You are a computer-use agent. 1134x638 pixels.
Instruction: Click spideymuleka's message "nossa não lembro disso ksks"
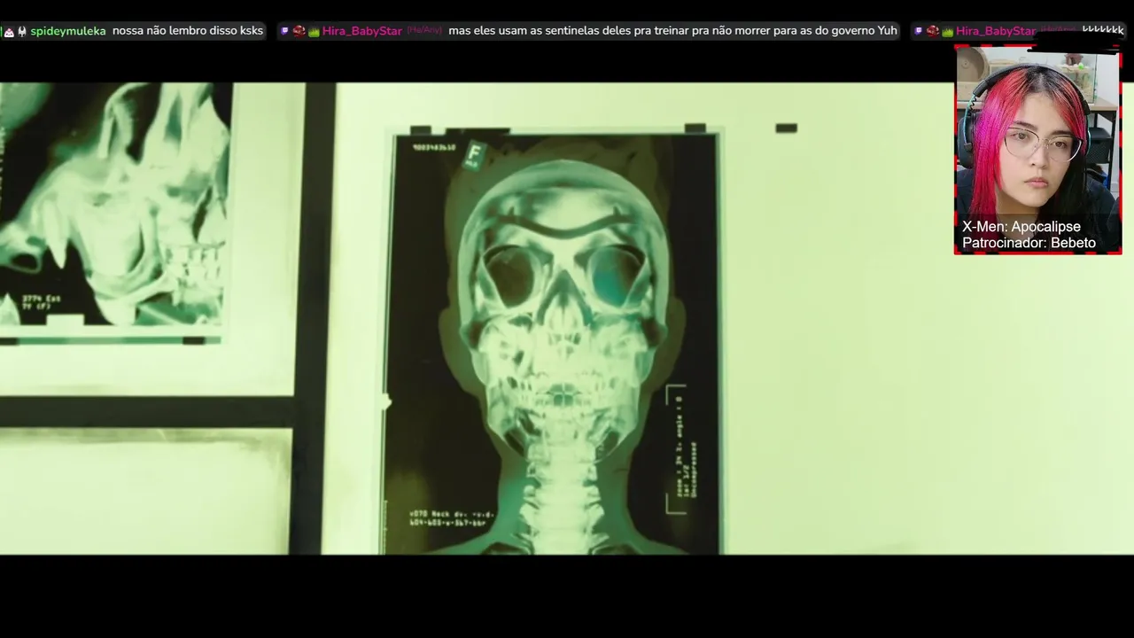coord(188,31)
